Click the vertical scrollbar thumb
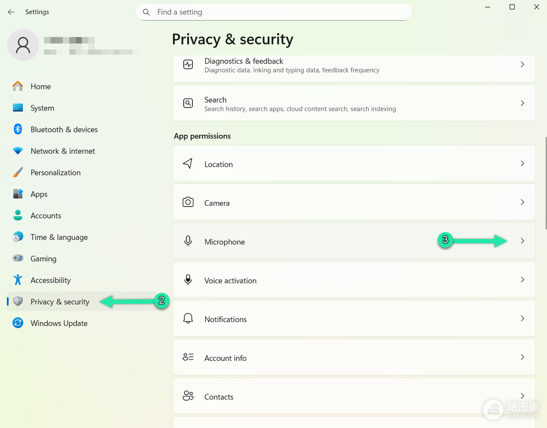Screen dimensions: 547x428 point(546,183)
